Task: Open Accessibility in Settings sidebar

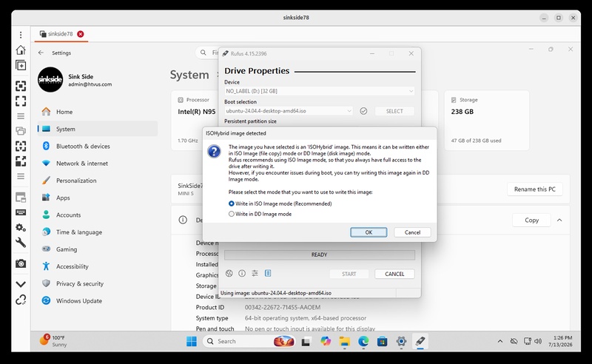Action: (x=98, y=266)
